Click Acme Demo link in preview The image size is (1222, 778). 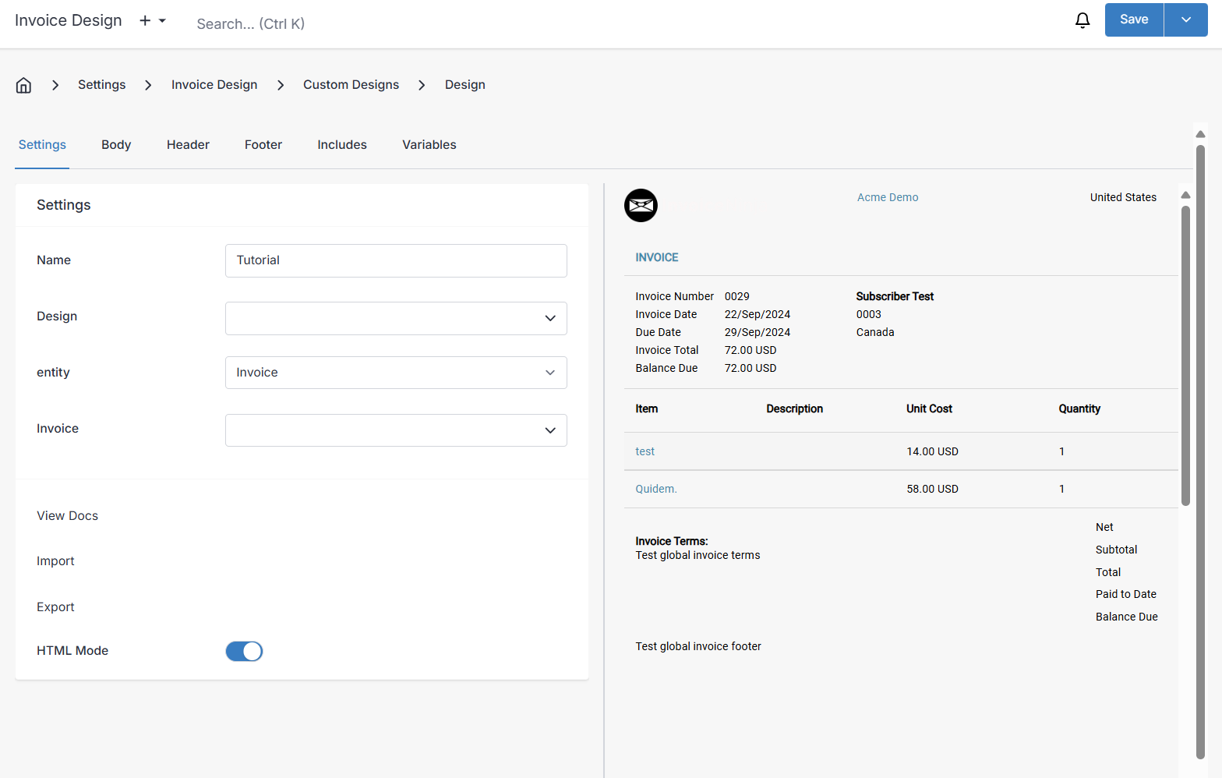pyautogui.click(x=888, y=197)
